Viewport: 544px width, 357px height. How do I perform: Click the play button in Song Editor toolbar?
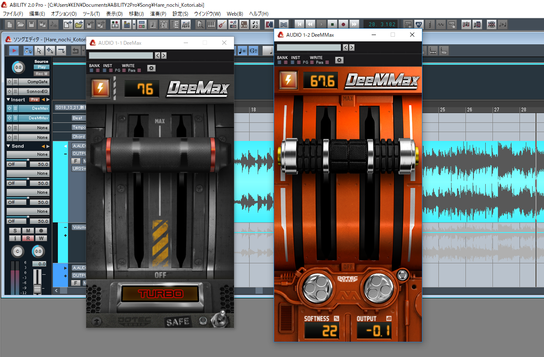tap(14, 51)
